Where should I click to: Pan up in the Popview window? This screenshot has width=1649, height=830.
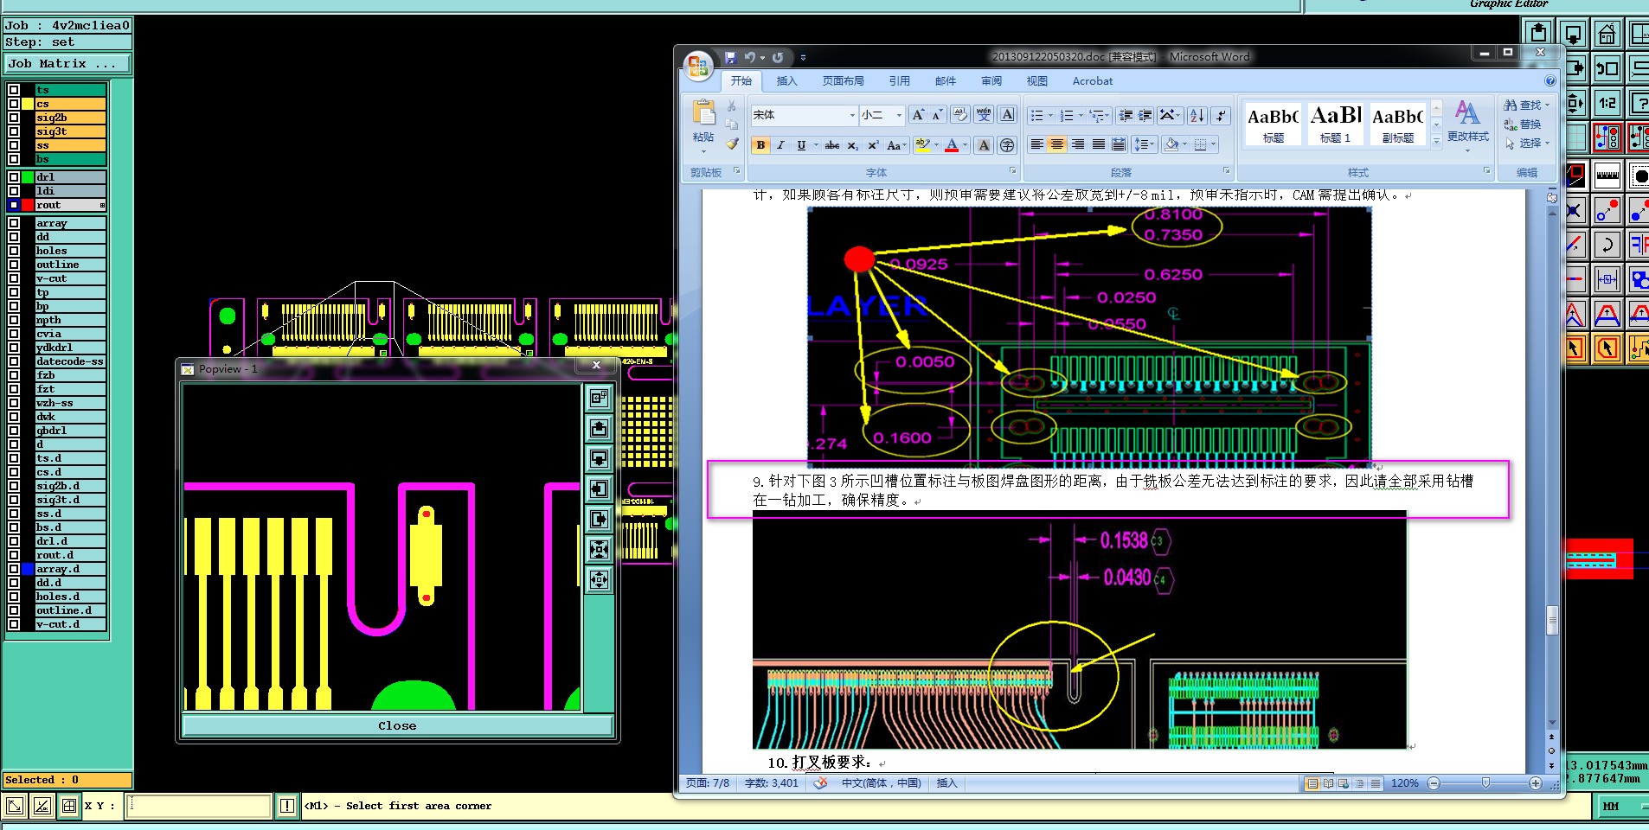599,428
